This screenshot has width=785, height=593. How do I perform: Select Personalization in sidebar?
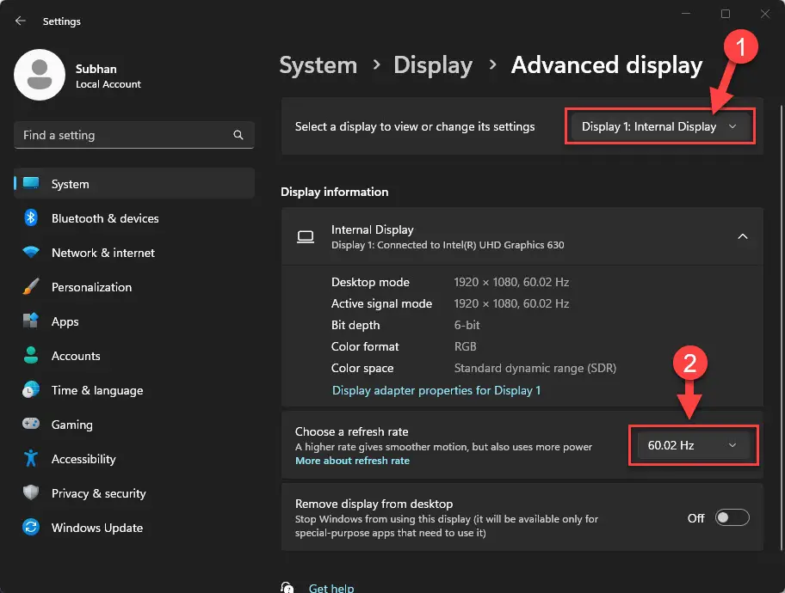click(x=134, y=287)
